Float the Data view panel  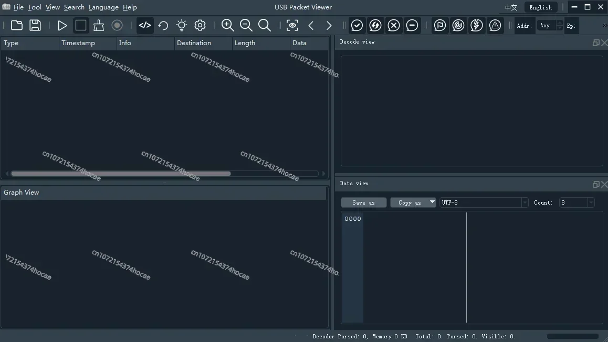(x=596, y=184)
